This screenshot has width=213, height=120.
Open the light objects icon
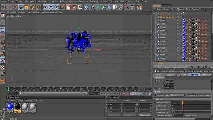point(120,7)
